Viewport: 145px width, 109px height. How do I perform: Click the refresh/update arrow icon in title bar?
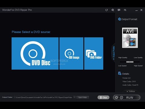[106, 10]
